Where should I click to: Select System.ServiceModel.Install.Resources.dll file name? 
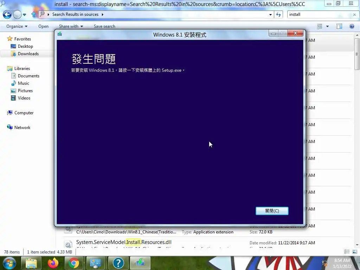[x=124, y=242]
